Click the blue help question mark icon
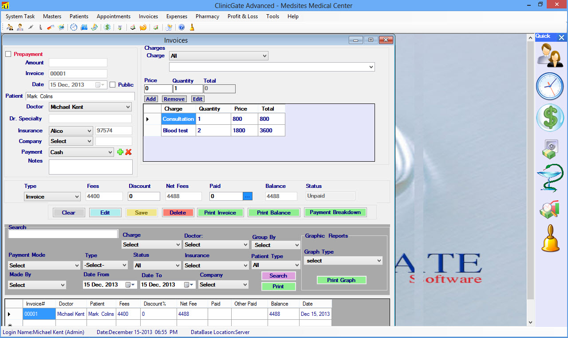568x338 pixels. coord(181,28)
